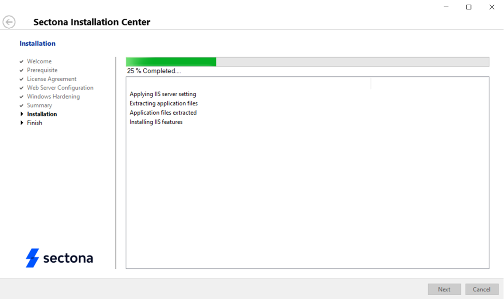The height and width of the screenshot is (299, 504).
Task: Select the Web Server Configuration step
Action: (60, 88)
